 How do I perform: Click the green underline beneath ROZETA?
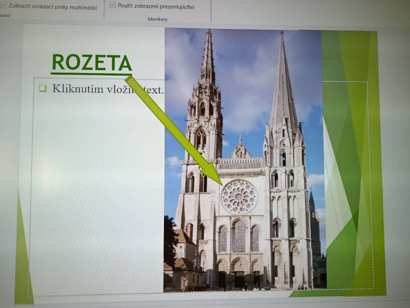tap(91, 74)
